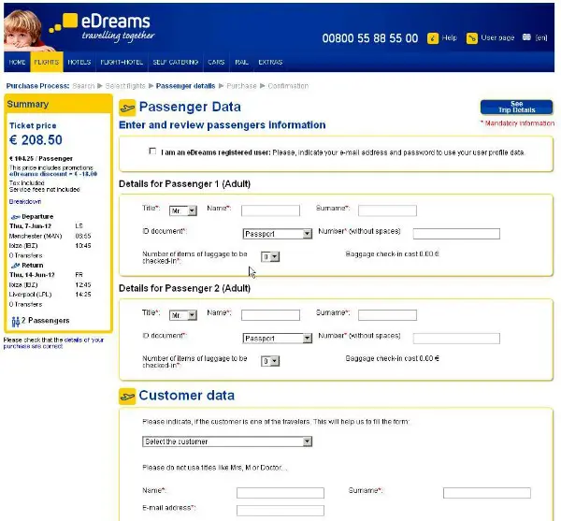
Task: Click the language flag icon
Action: (527, 38)
